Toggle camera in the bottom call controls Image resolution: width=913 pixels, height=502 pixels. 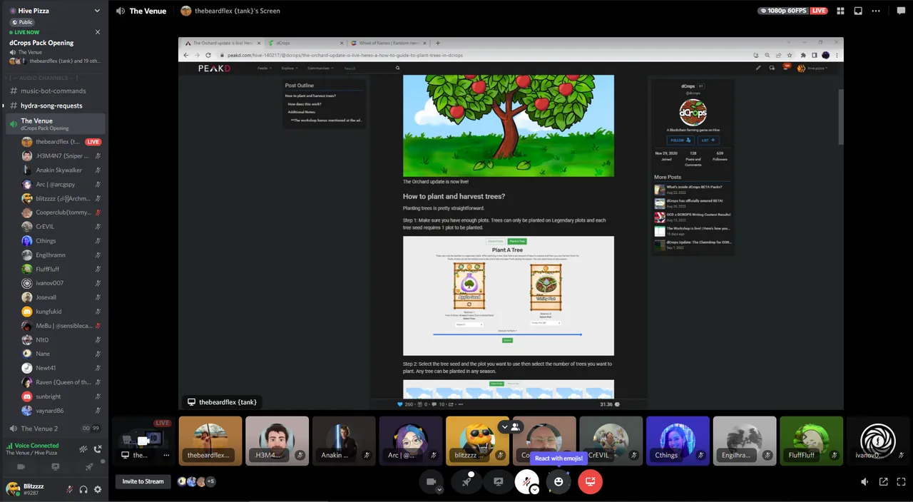click(x=431, y=481)
